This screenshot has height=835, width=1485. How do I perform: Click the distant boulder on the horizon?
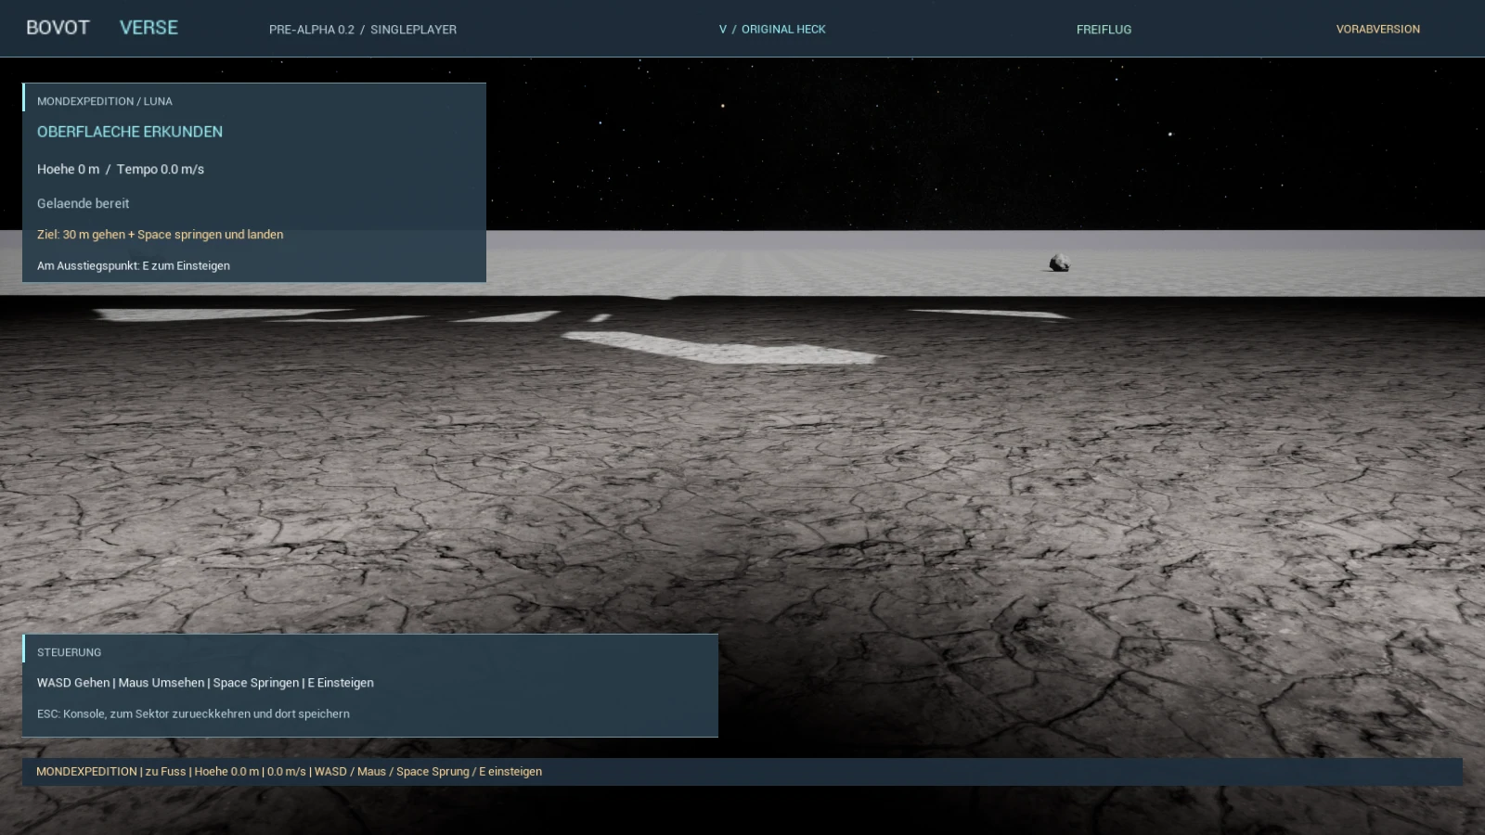point(1059,263)
